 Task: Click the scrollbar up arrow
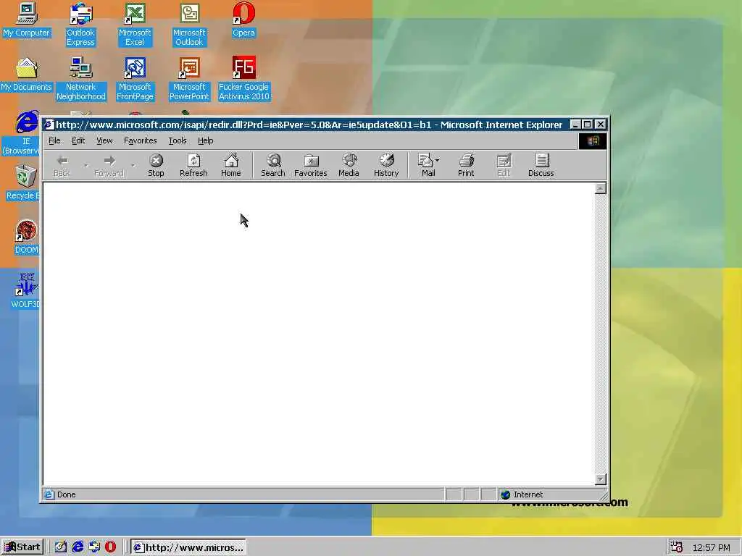(600, 188)
